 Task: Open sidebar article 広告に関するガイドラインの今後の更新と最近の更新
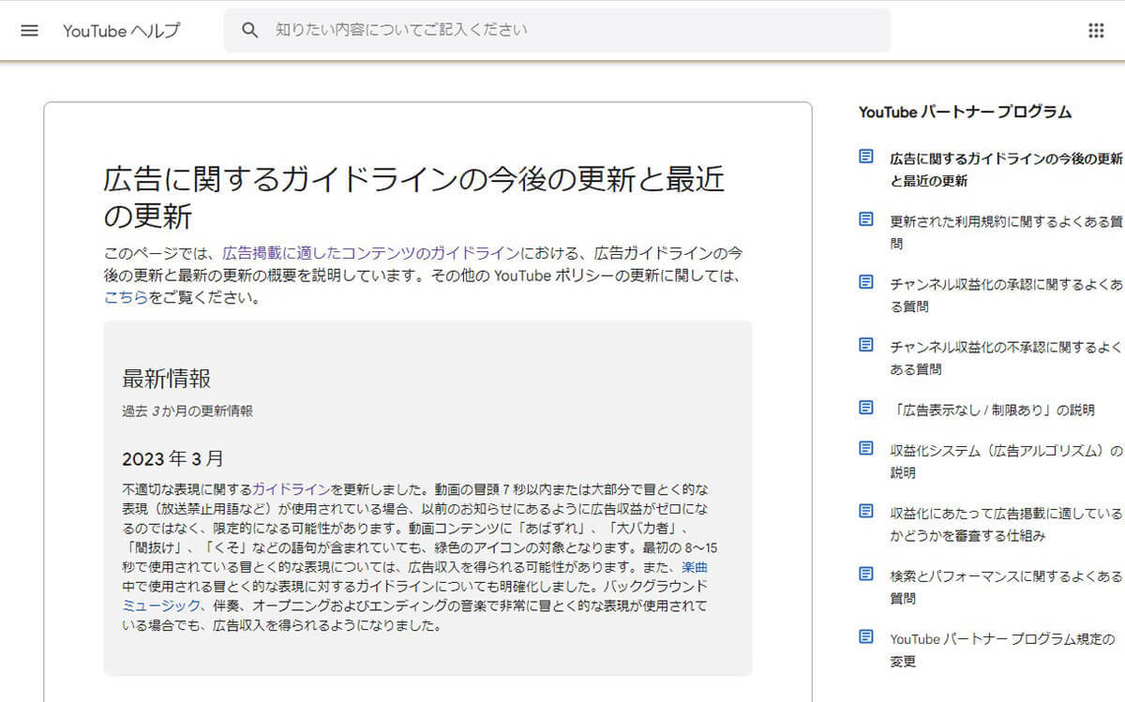[x=1006, y=170]
